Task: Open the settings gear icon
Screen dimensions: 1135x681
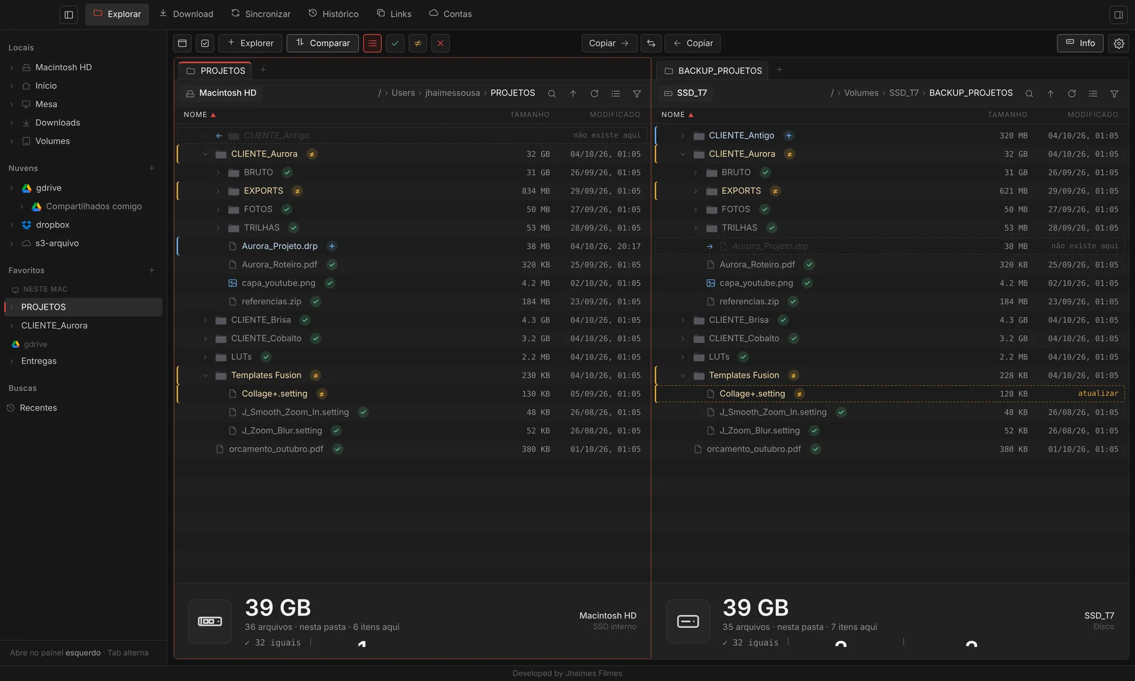Action: click(1119, 43)
